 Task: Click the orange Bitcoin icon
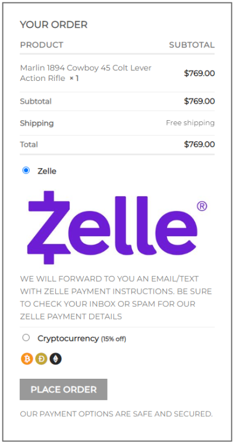click(x=27, y=359)
